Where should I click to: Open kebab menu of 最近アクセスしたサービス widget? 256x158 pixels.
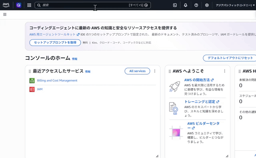click(155, 71)
